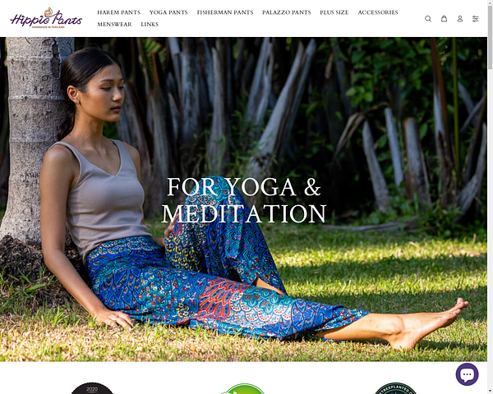This screenshot has height=394, width=493.
Task: Open the shopping bag cart icon
Action: click(444, 19)
